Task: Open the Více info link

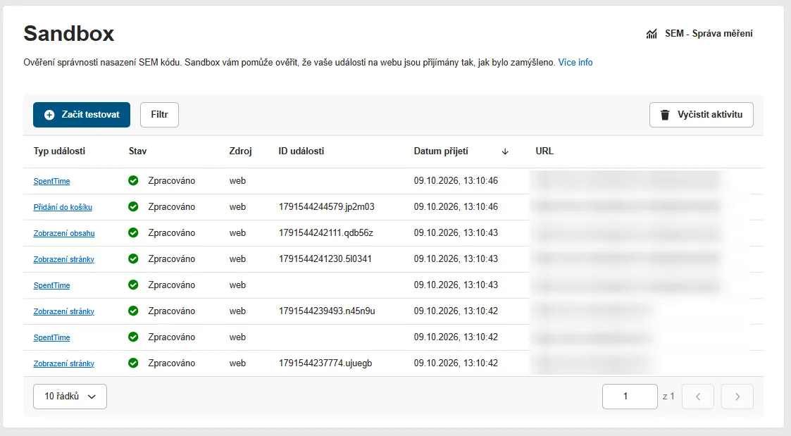Action: pyautogui.click(x=575, y=63)
